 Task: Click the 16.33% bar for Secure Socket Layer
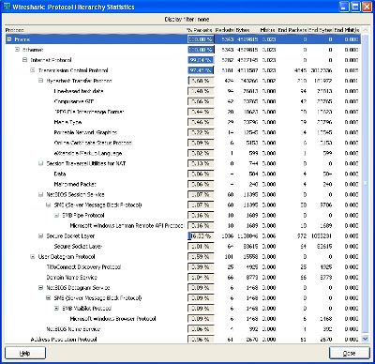coord(201,236)
